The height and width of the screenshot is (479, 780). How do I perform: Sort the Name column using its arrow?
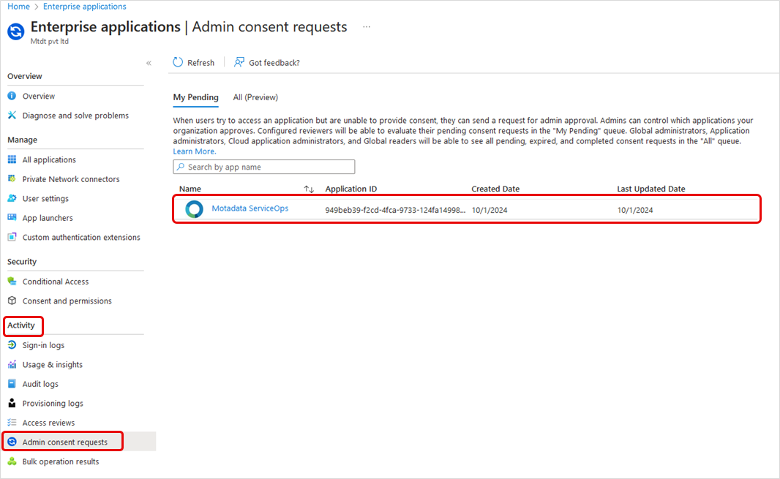[309, 189]
